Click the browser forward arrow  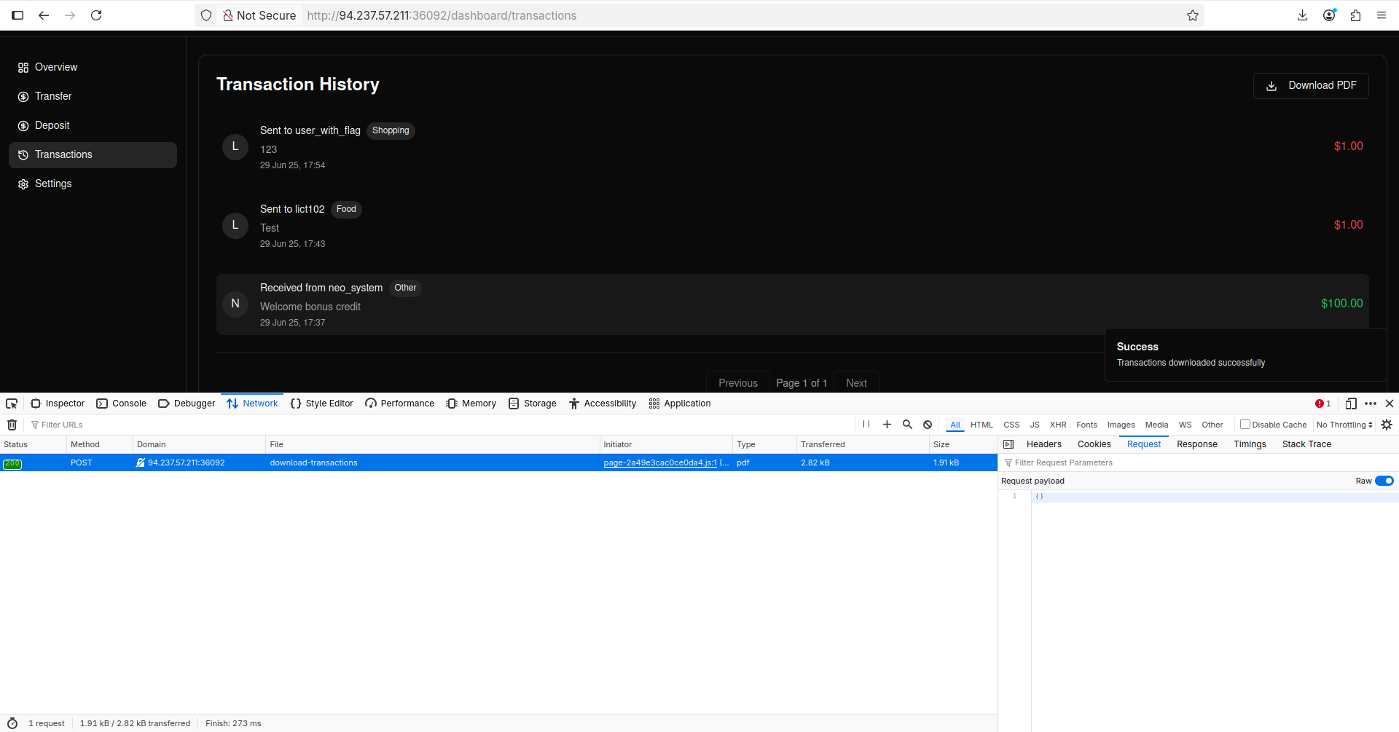[x=70, y=15]
